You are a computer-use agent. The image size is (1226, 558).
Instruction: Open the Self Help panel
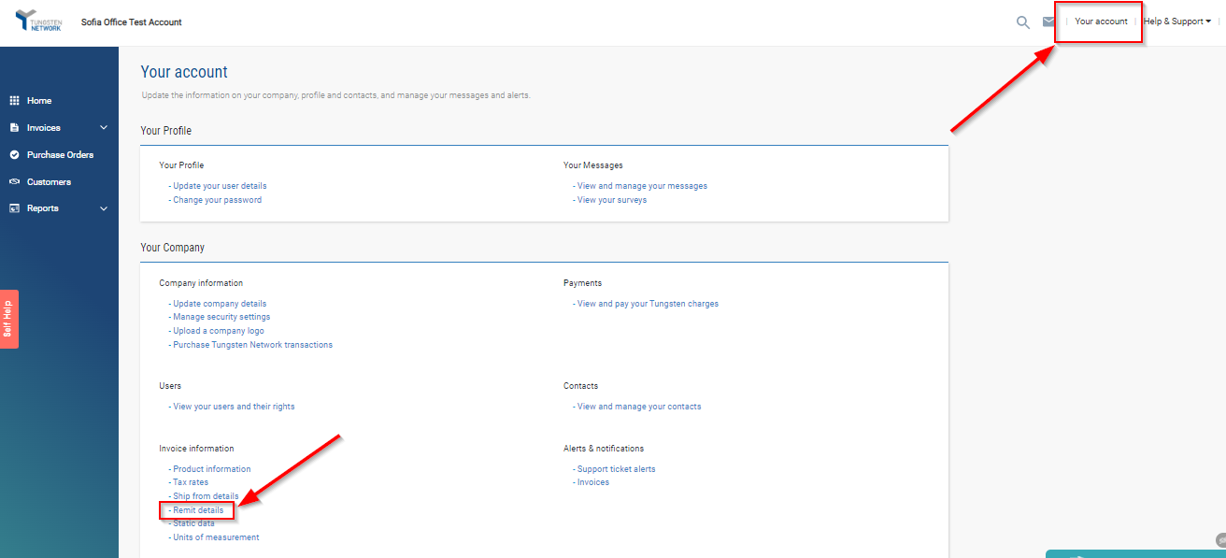click(x=7, y=319)
